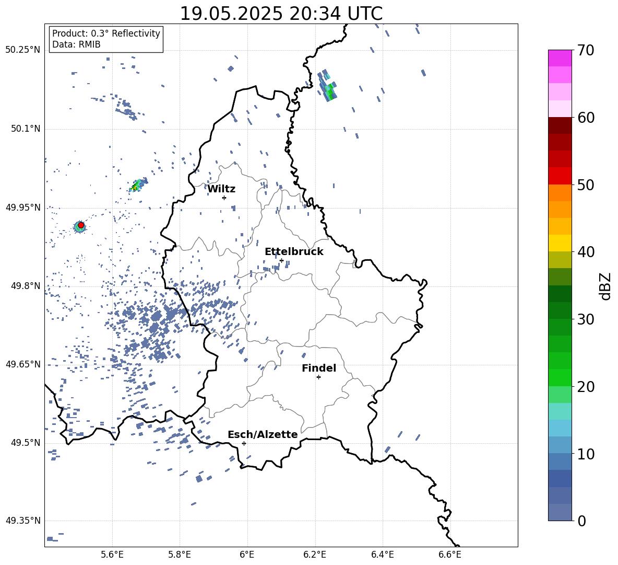Click the 6.4°E longitude label
The width and height of the screenshot is (618, 565).
tap(382, 555)
